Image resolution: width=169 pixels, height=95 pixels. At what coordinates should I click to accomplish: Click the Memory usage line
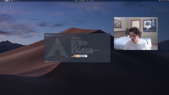(82, 53)
